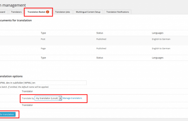This screenshot has width=188, height=121.
Task: Click Published status in Post row
Action: pyautogui.click(x=101, y=39)
